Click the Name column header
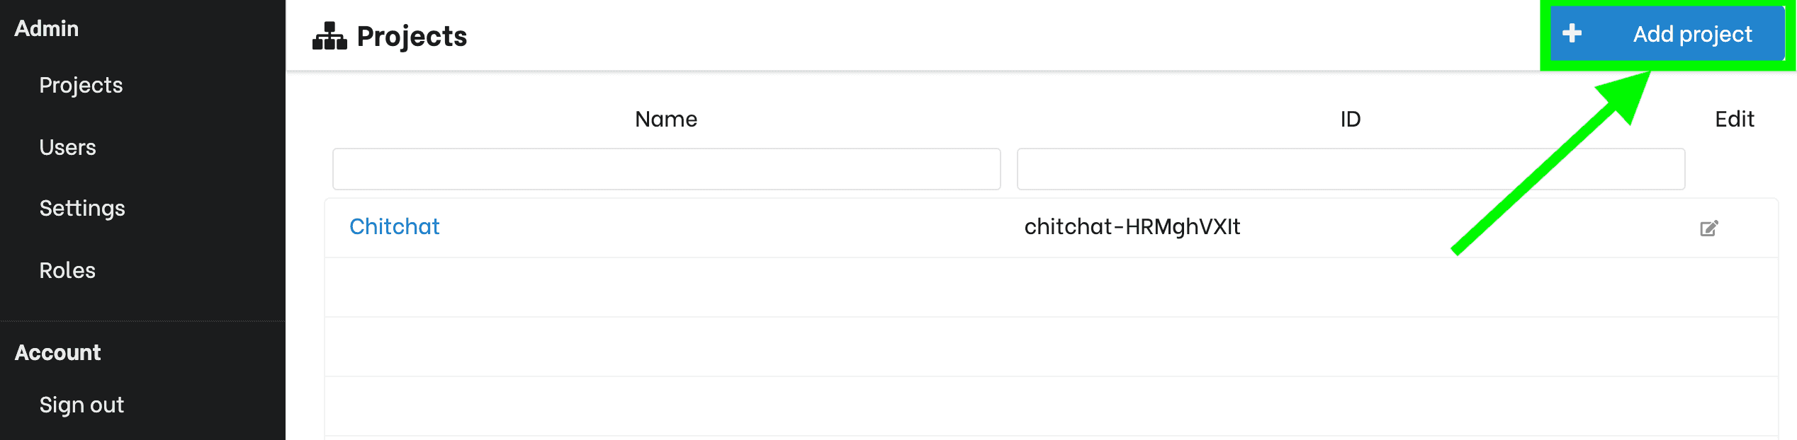This screenshot has height=440, width=1797. (x=666, y=119)
